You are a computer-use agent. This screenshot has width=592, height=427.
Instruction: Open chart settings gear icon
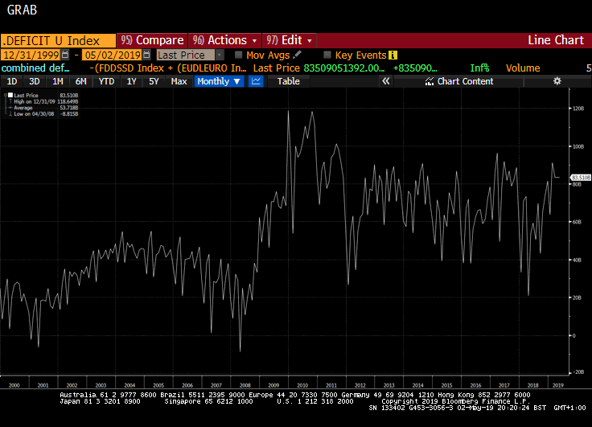point(557,81)
